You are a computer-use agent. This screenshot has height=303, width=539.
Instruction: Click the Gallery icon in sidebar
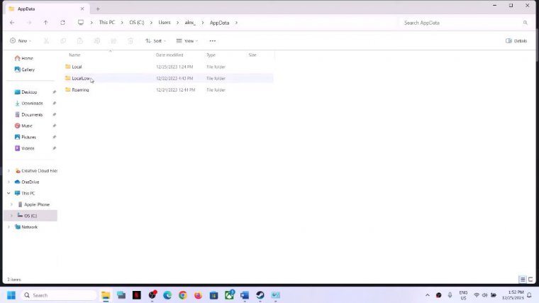18,70
